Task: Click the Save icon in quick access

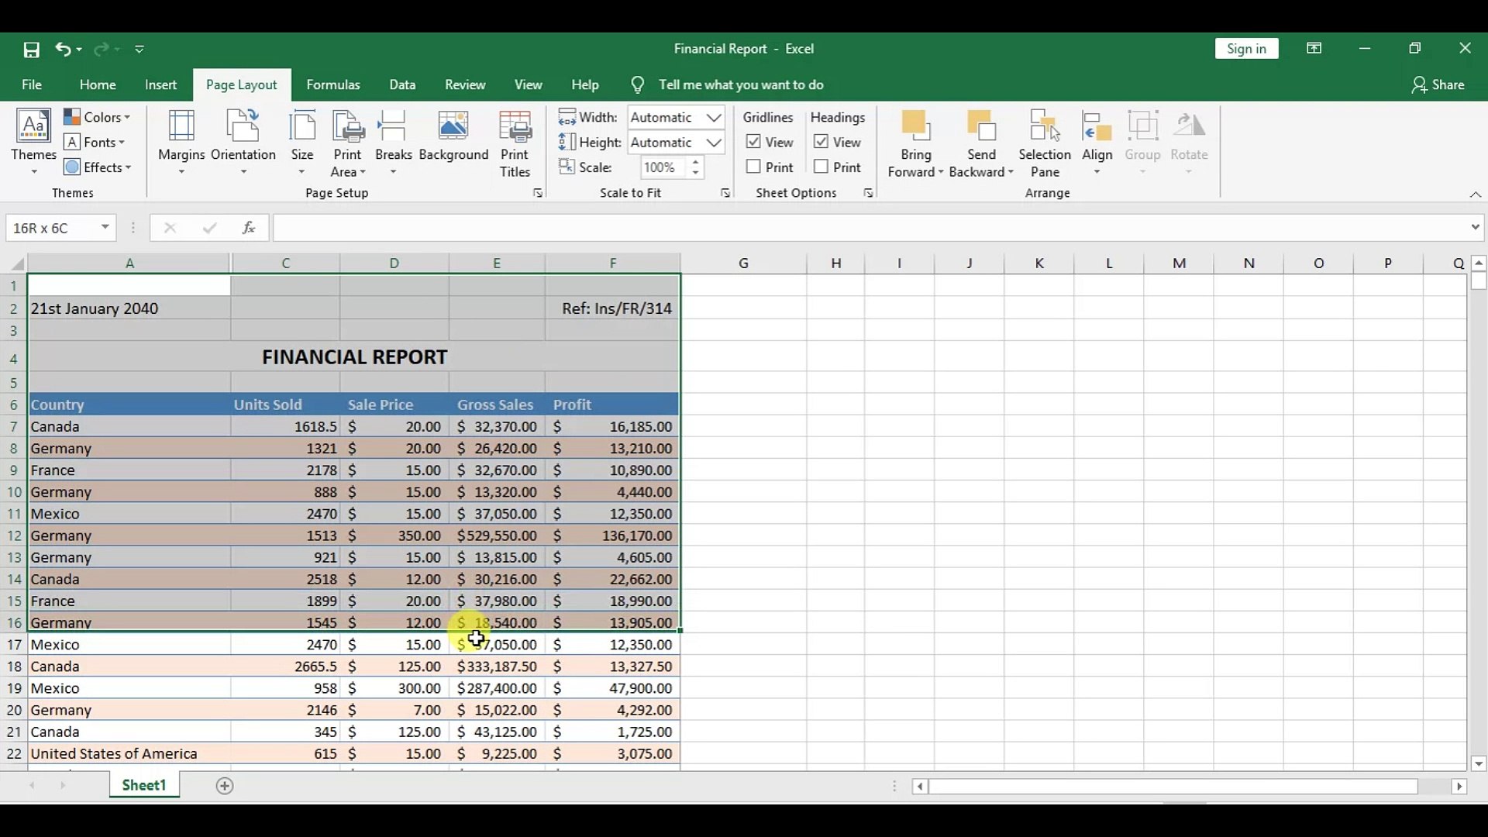Action: tap(31, 50)
